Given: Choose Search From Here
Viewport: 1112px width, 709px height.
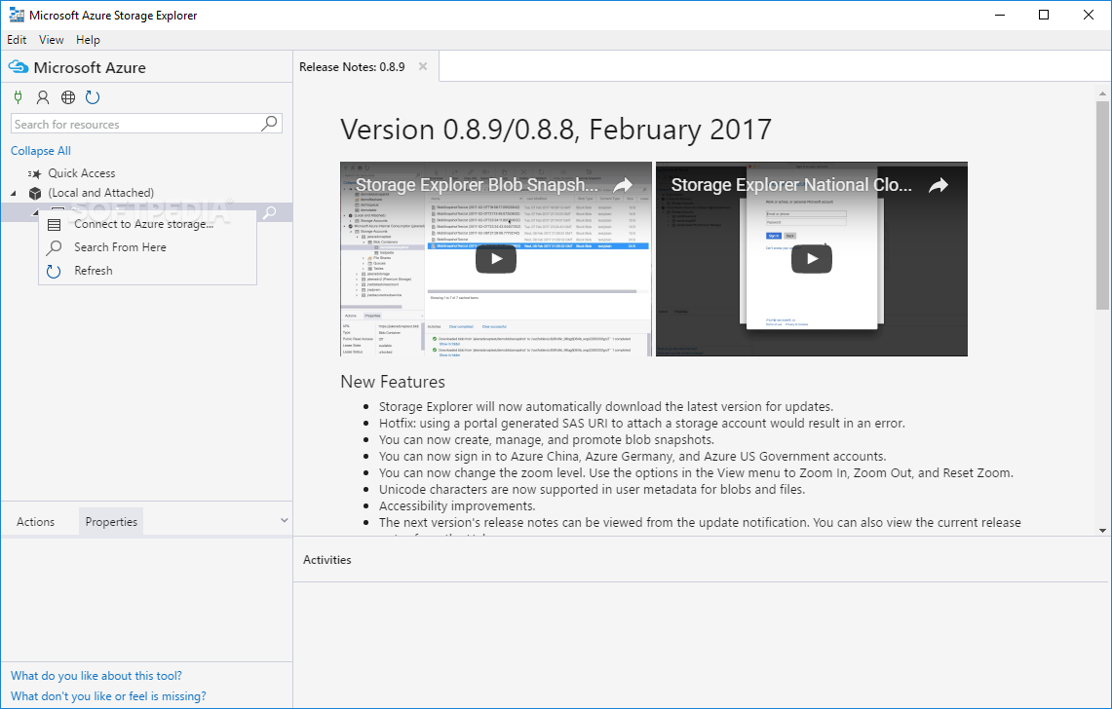Looking at the screenshot, I should (x=147, y=247).
